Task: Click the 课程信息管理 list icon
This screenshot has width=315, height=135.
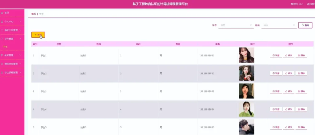Action: 2,64
